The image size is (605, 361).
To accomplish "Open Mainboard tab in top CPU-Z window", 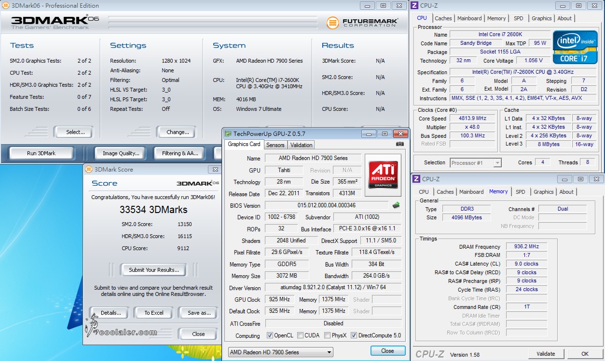I will point(470,18).
